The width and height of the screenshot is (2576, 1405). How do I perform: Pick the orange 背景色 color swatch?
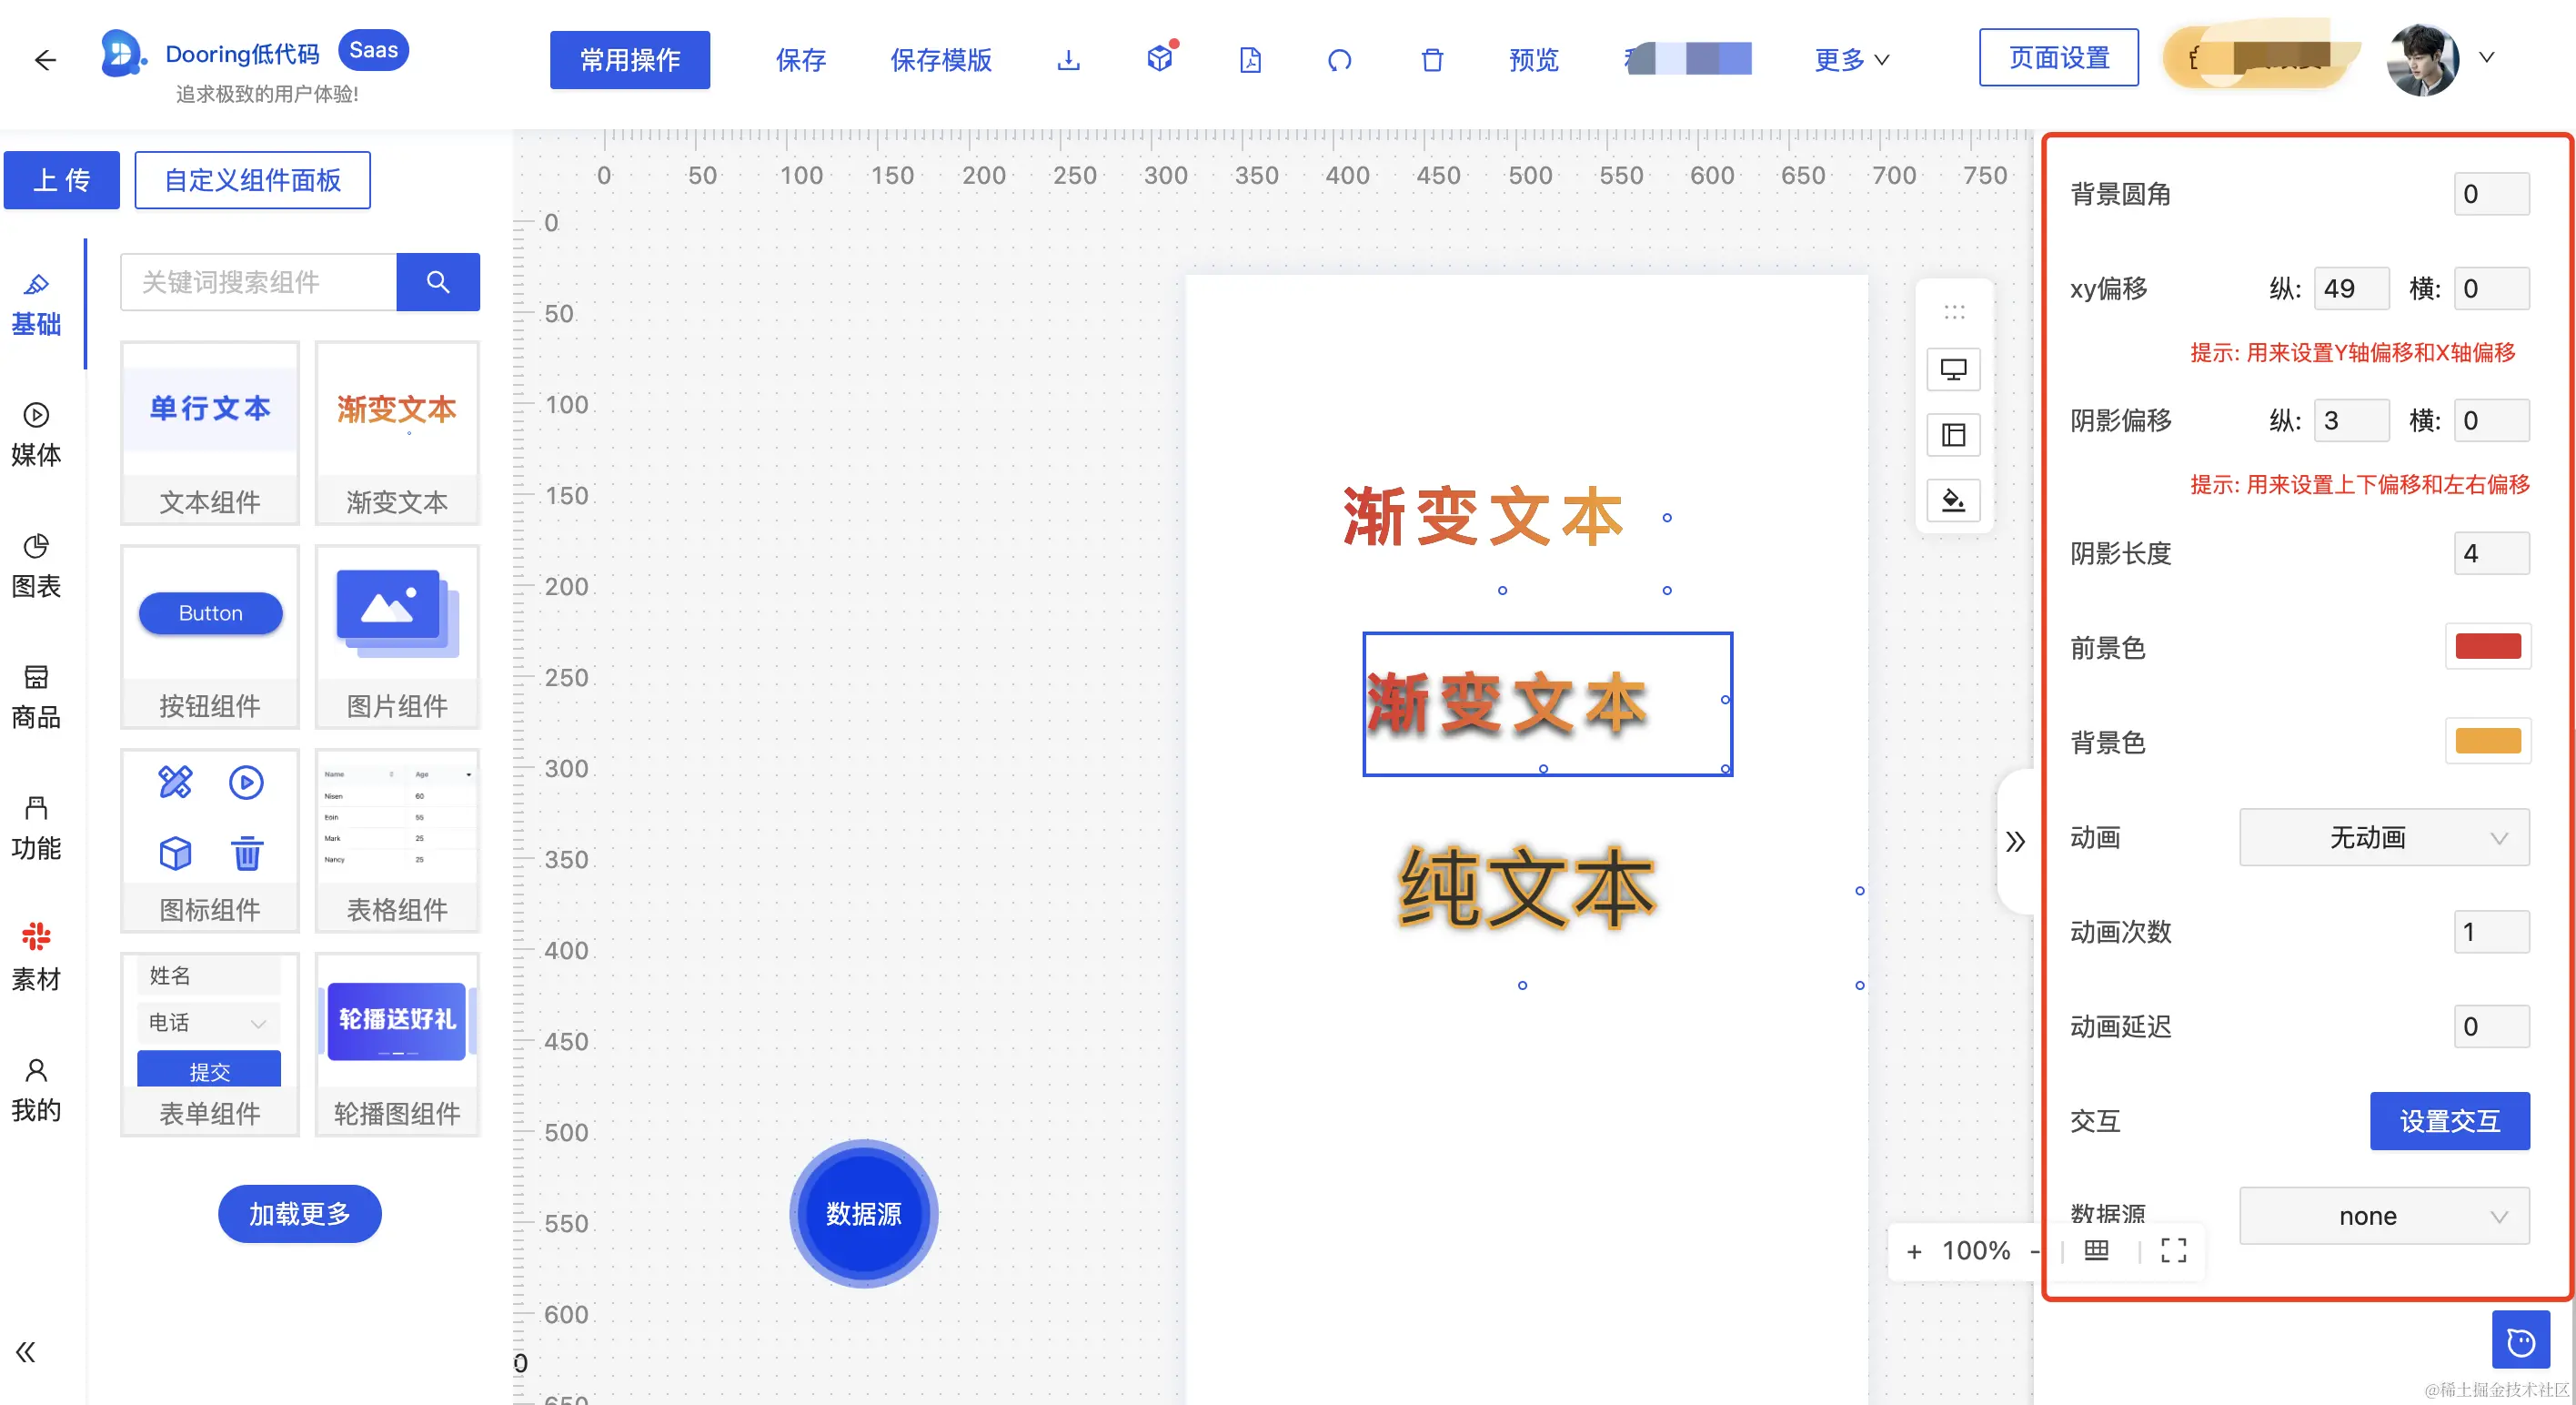tap(2488, 741)
